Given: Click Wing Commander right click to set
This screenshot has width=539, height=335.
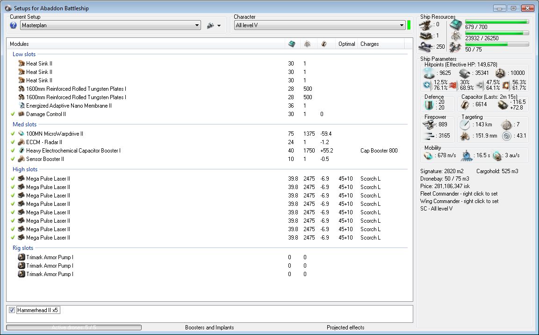Looking at the screenshot, I should tap(459, 201).
